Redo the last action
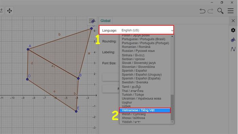Screen dimensions: 238x134 point(210,11)
